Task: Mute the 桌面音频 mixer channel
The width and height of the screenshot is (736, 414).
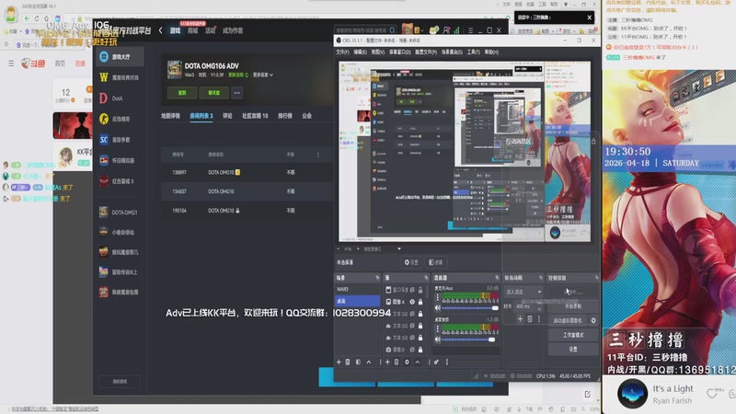Action: [438, 339]
